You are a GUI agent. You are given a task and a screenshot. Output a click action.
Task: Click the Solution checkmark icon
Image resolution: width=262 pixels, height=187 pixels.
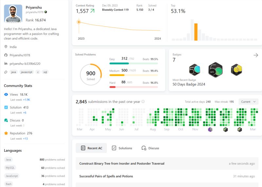pyautogui.click(x=6, y=107)
